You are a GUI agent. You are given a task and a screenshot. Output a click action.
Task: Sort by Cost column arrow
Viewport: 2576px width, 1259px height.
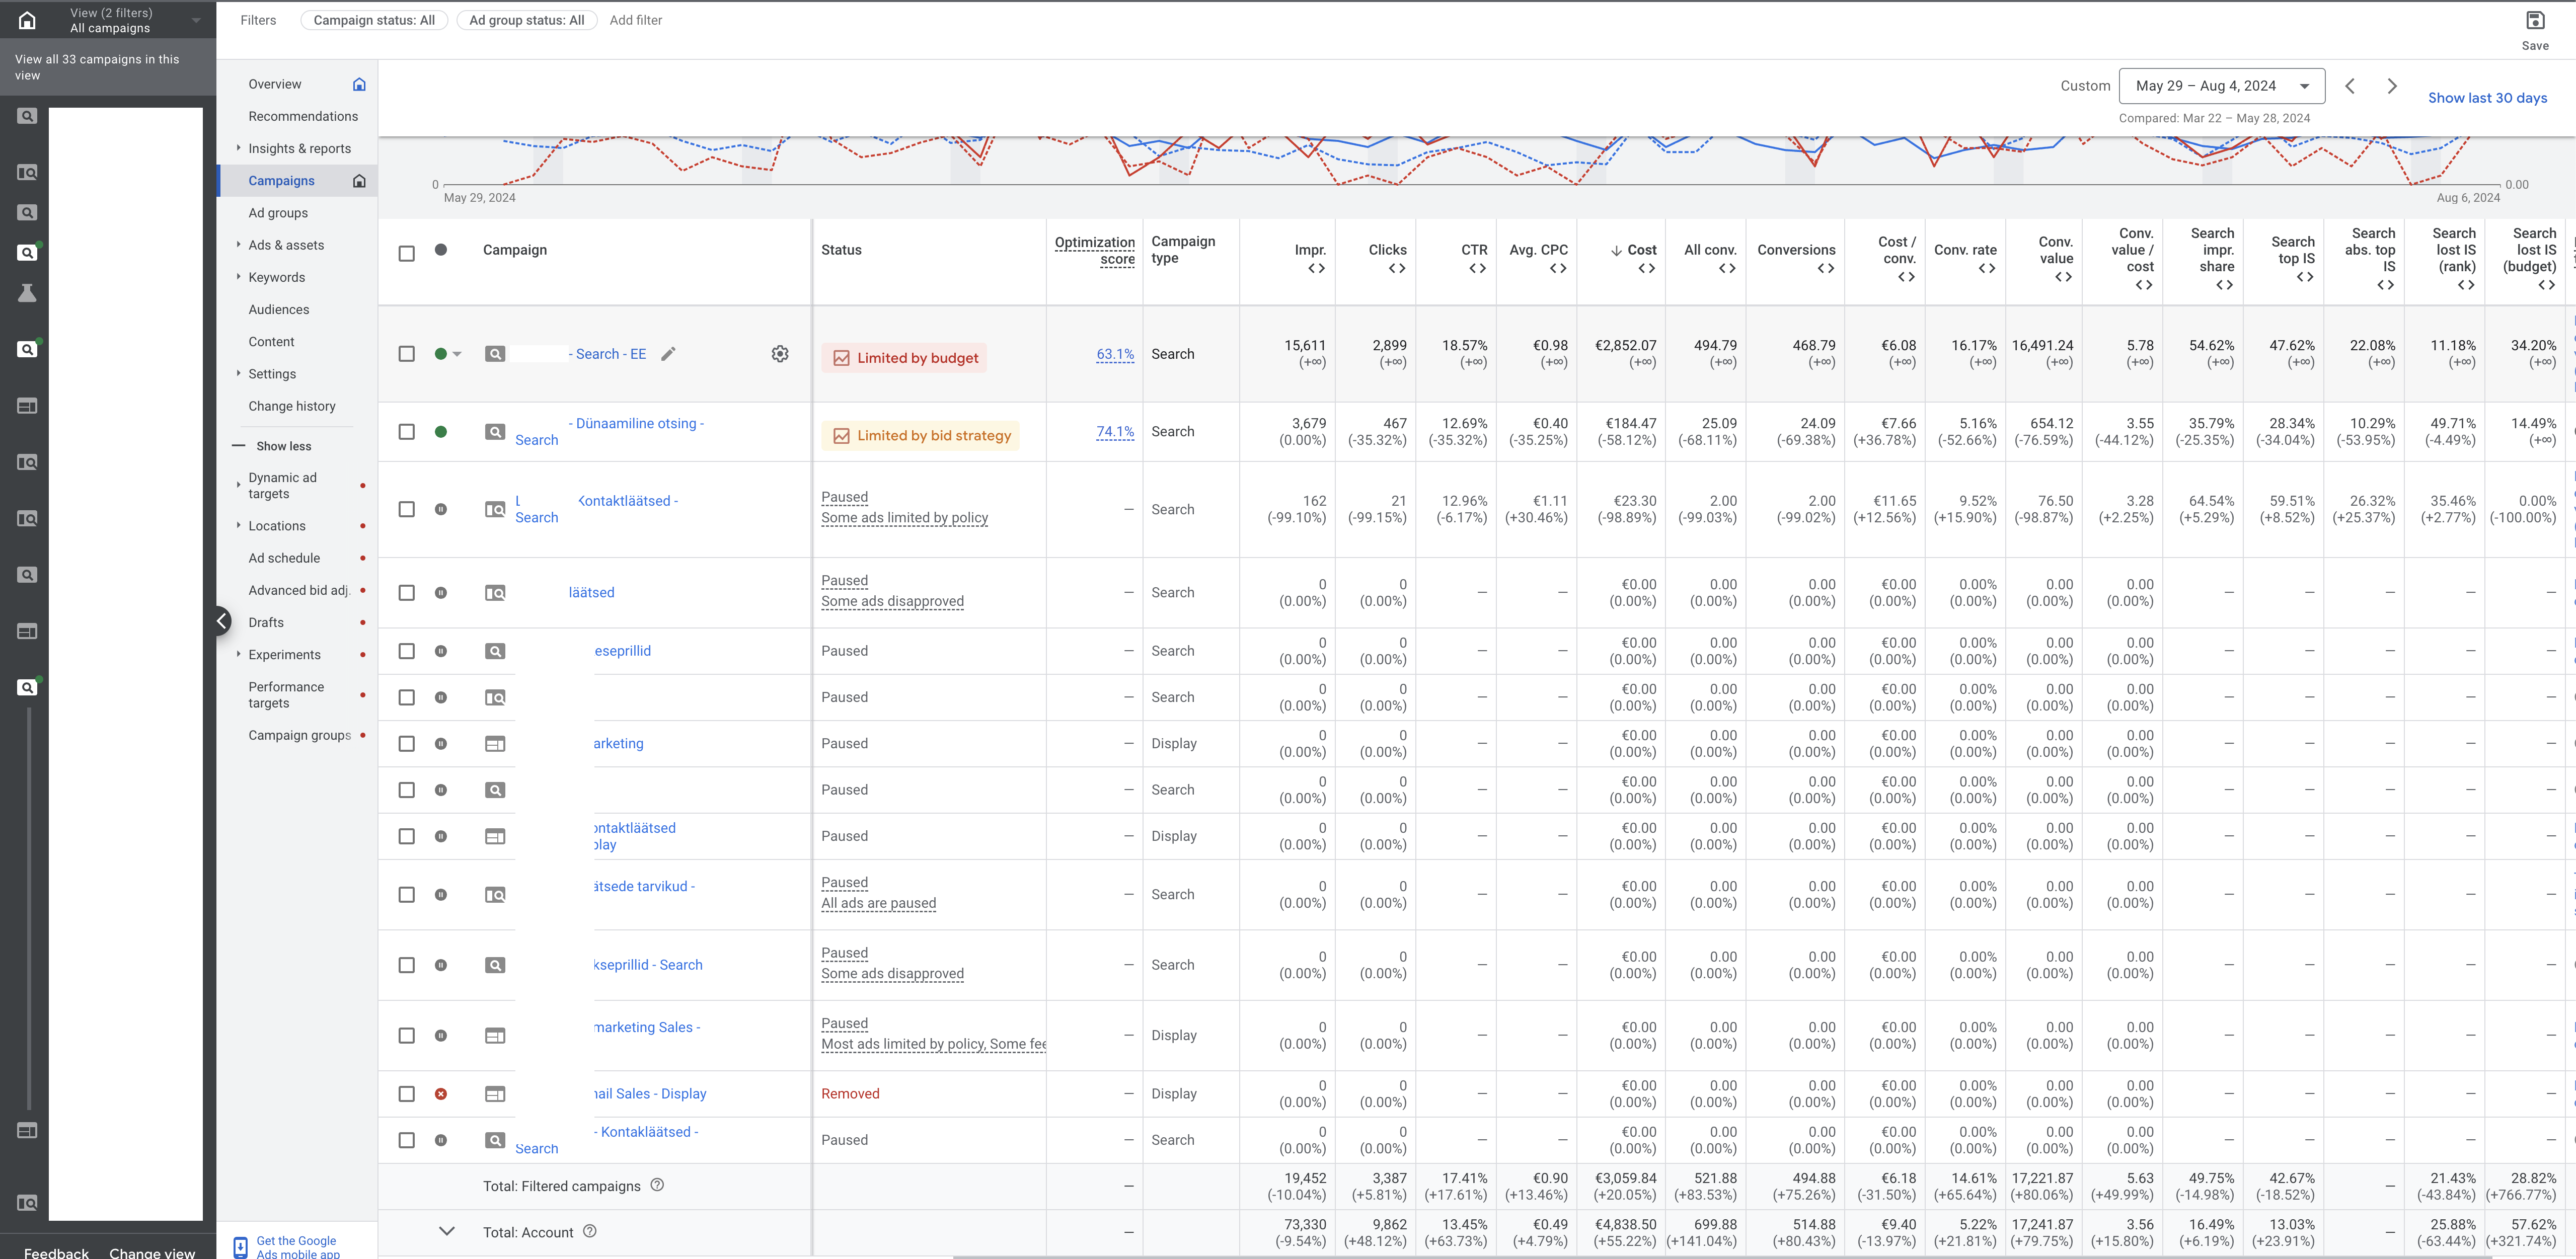click(1616, 250)
